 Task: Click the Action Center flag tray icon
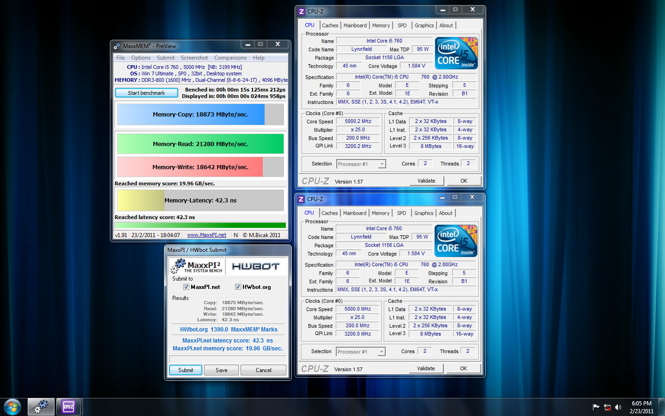click(596, 407)
